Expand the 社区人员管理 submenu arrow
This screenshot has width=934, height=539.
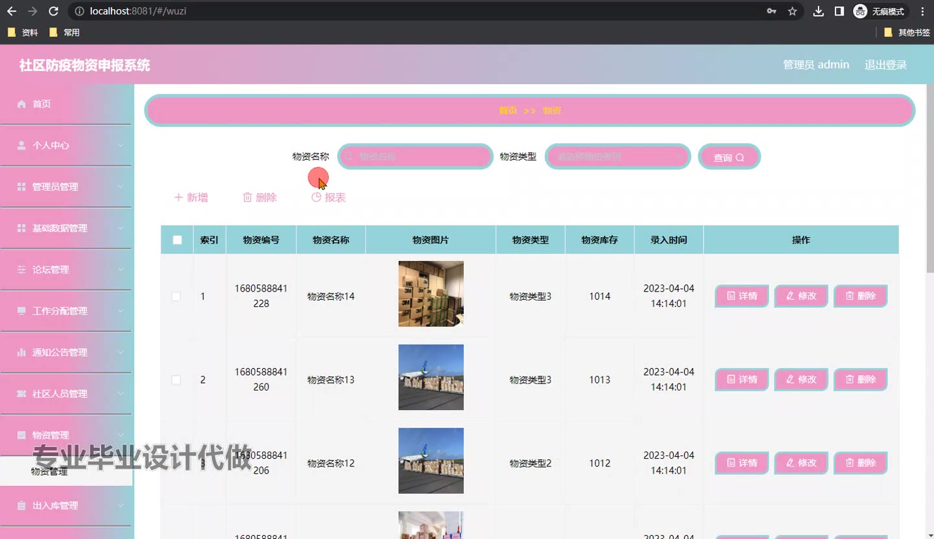(121, 394)
